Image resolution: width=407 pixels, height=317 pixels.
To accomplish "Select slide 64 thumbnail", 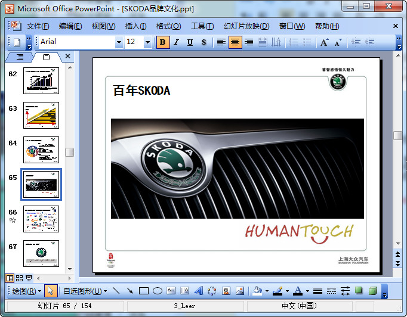I will (x=41, y=150).
